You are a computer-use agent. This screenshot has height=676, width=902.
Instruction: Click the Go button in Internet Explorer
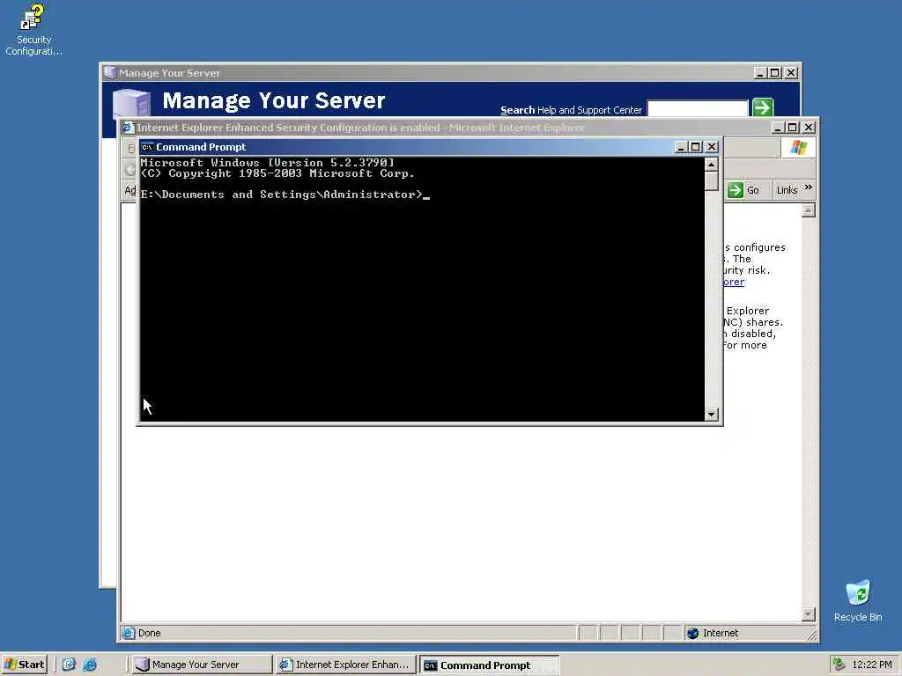pos(743,190)
